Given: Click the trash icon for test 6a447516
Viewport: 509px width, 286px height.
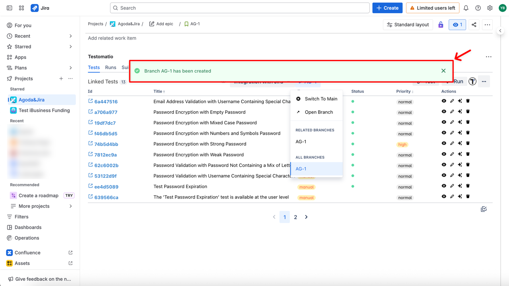Looking at the screenshot, I should (468, 101).
